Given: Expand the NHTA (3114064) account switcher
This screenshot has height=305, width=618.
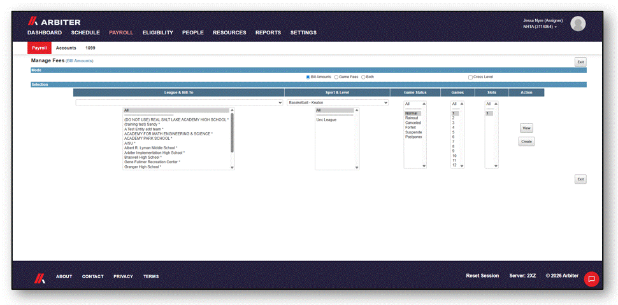Looking at the screenshot, I should 540,27.
